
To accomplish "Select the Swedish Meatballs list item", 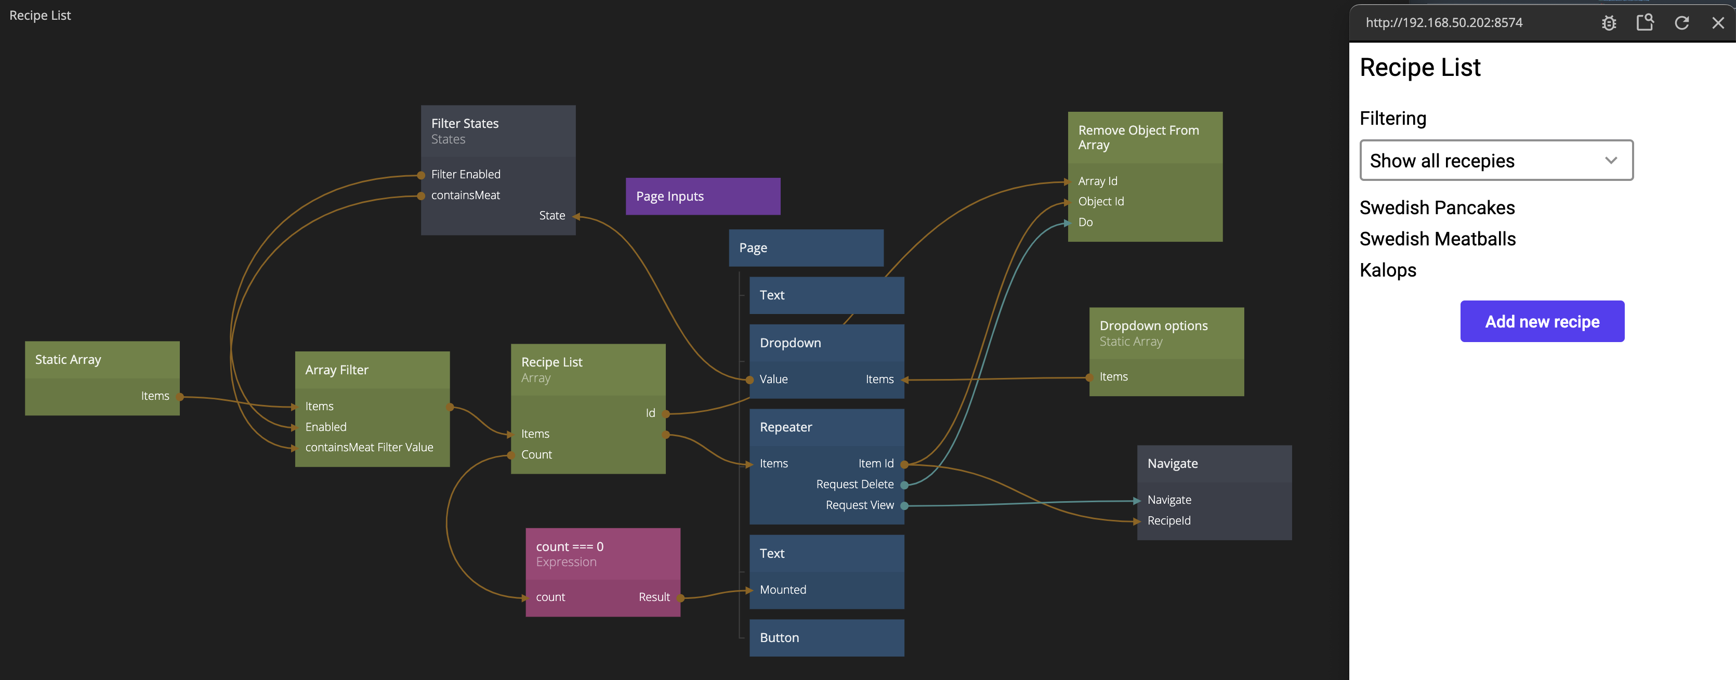I will [1437, 239].
